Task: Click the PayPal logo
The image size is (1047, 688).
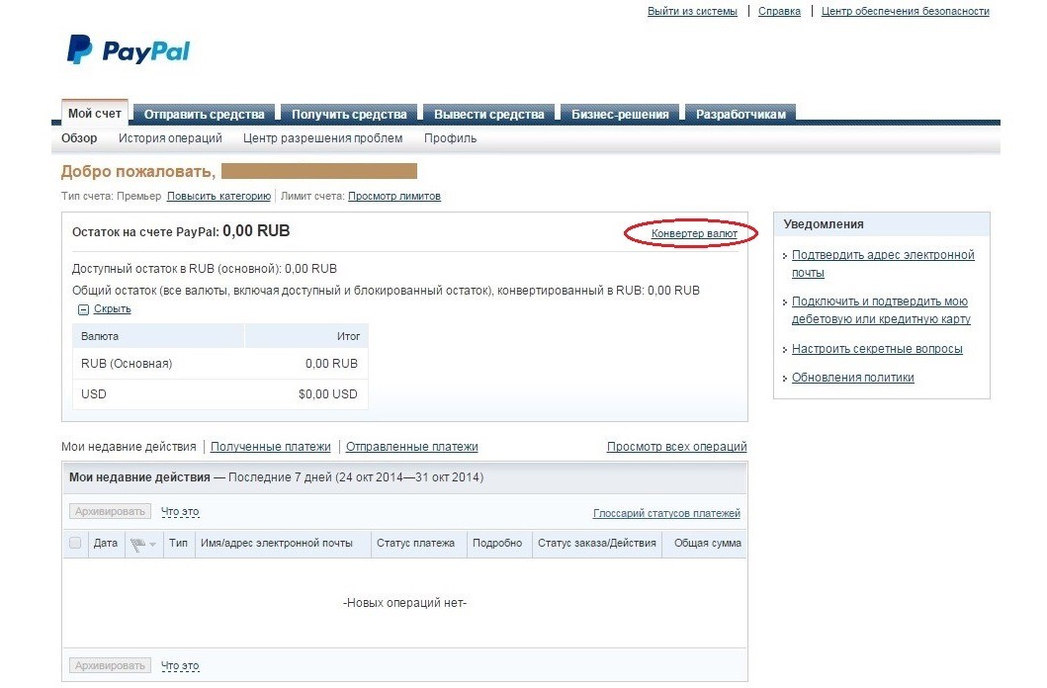Action: point(129,50)
